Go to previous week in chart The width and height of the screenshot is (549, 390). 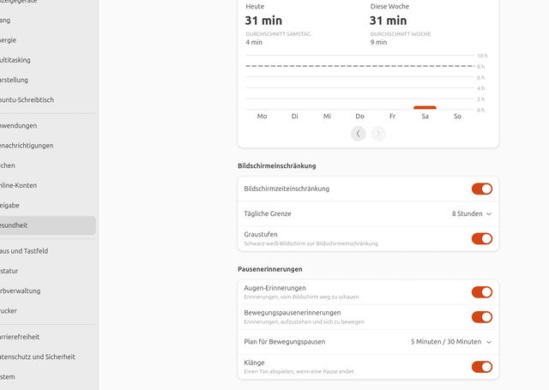(359, 133)
